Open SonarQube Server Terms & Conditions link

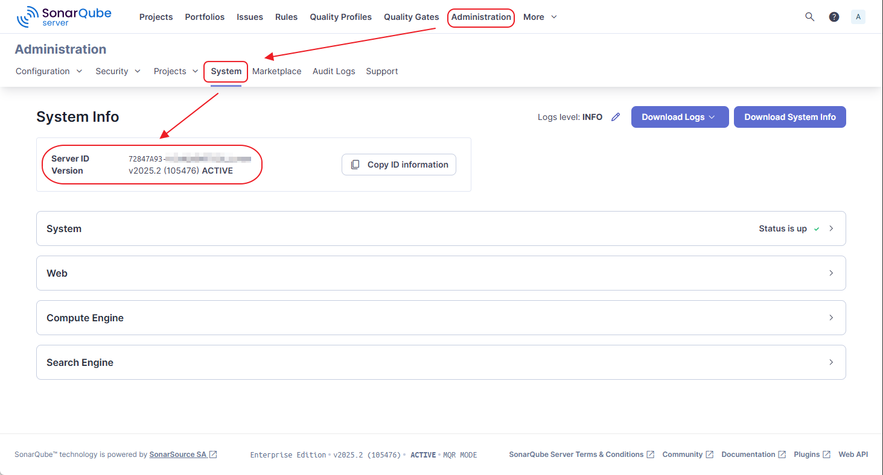pos(582,455)
